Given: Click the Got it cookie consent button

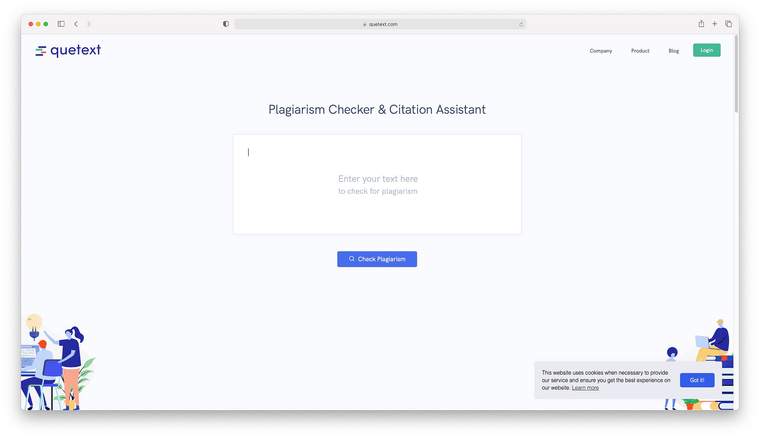Looking at the screenshot, I should 697,380.
